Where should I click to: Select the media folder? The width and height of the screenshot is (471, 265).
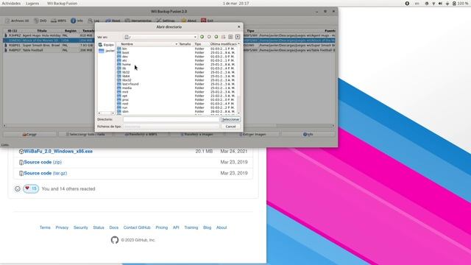pos(127,88)
